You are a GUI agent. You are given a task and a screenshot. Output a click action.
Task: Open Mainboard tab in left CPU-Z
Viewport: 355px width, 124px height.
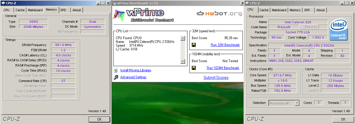(x=35, y=10)
